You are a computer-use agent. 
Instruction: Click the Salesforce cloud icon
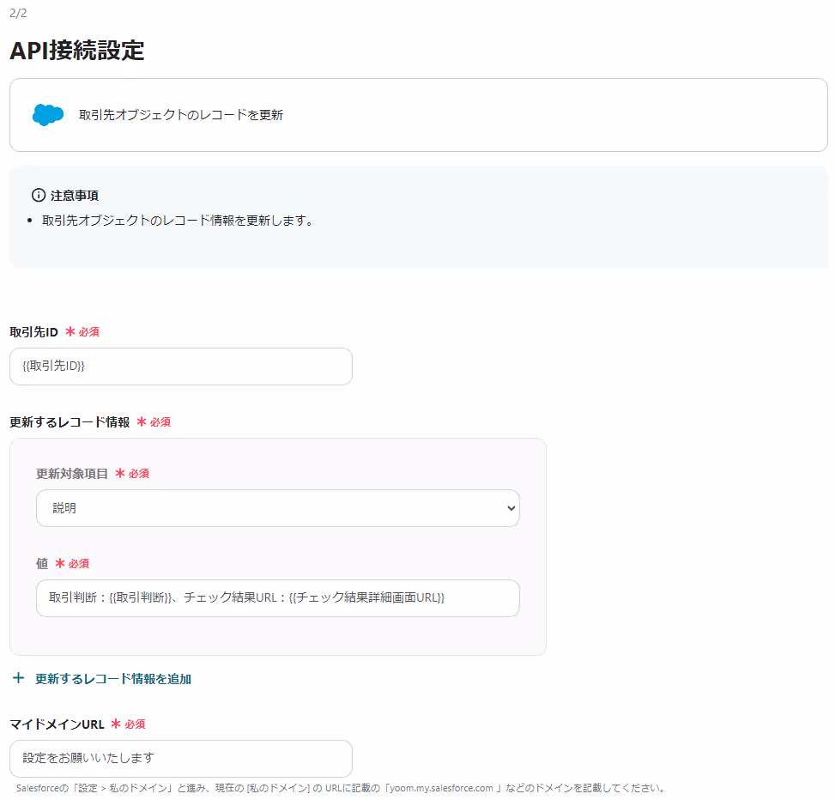[48, 114]
